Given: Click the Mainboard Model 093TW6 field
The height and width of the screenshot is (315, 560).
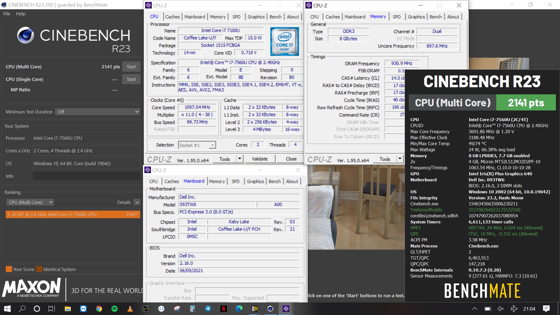Looking at the screenshot, I should (217, 204).
